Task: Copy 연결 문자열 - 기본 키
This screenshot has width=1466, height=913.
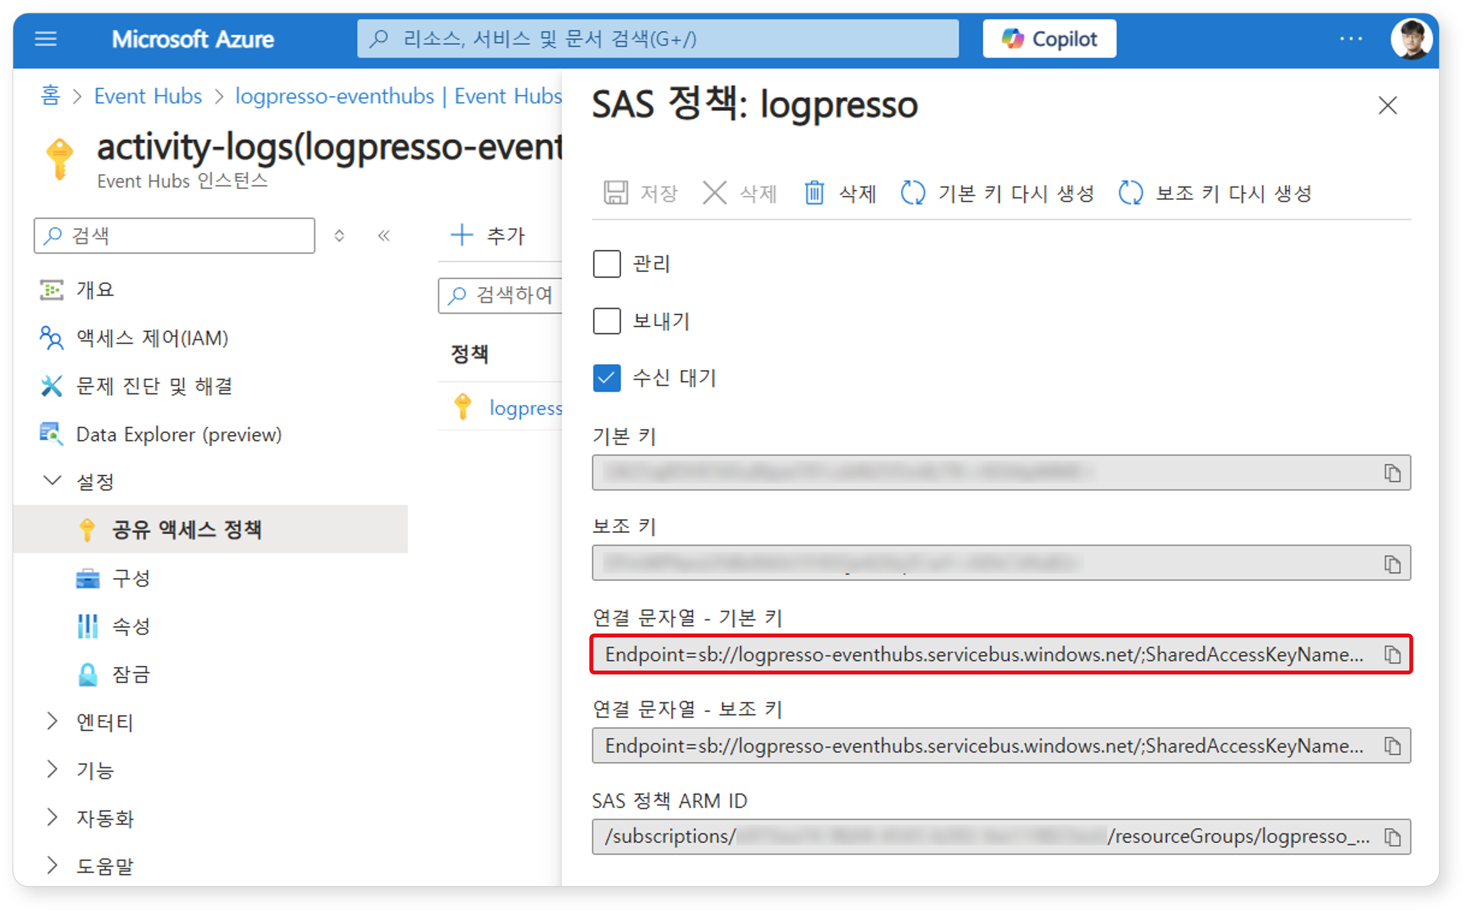Action: (x=1392, y=654)
